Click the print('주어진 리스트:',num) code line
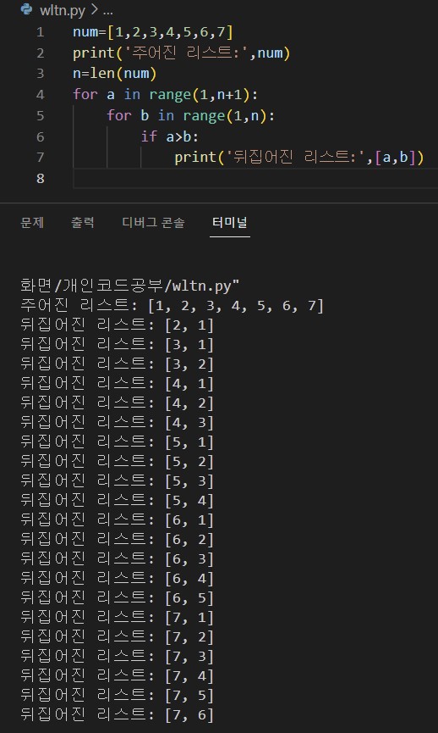 tap(182, 53)
